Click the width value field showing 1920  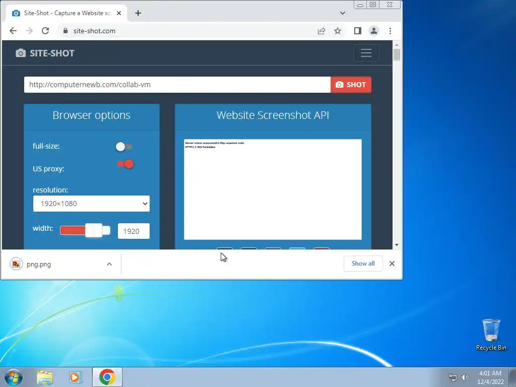tap(134, 231)
